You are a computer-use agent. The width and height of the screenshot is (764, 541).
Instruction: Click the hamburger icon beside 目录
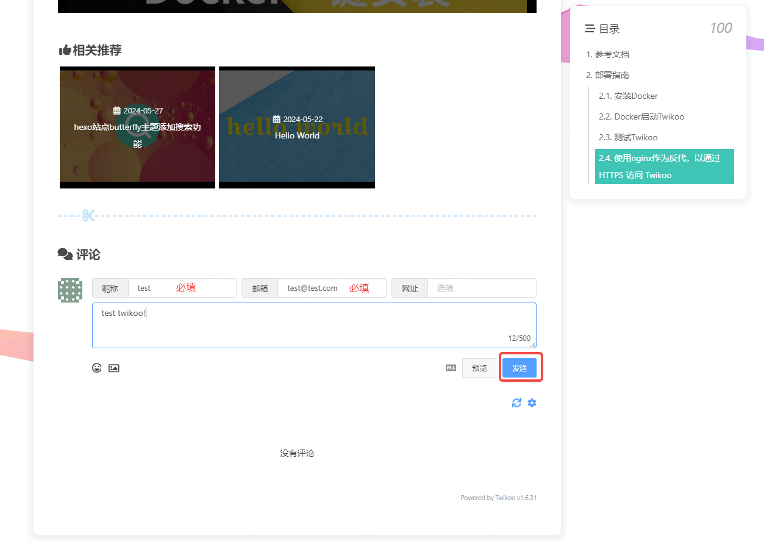589,28
